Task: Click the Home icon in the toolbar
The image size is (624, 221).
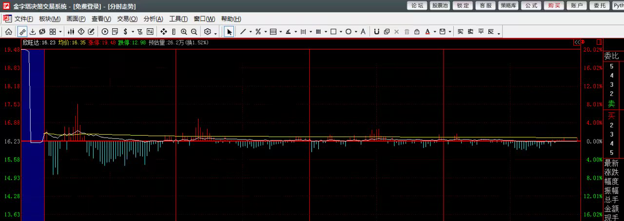Action: coord(8,32)
